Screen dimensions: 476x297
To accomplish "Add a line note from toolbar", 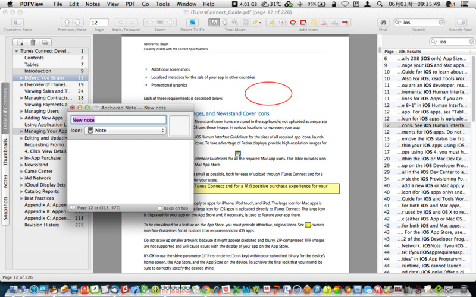I will [345, 23].
